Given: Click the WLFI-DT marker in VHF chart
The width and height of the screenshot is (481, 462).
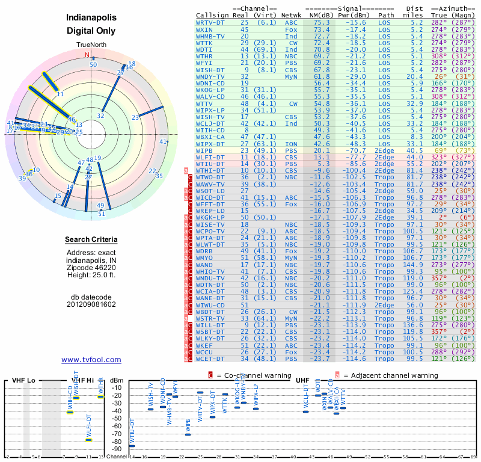Looking at the screenshot, I should click(88, 440).
